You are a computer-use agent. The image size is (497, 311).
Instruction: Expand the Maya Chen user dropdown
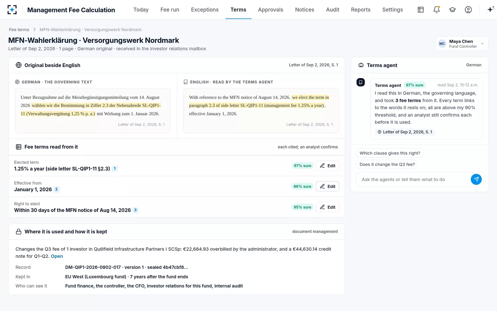pos(462,44)
